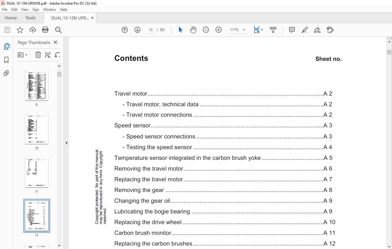Bookmark the file with the star icon
The image size is (392, 249).
click(x=20, y=30)
